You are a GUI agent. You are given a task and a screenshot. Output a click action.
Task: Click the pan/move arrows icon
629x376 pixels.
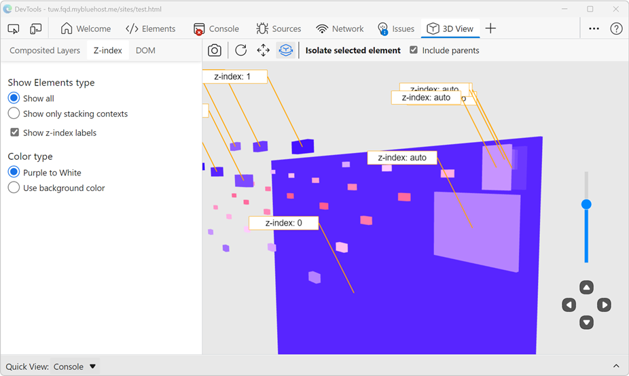click(x=264, y=50)
